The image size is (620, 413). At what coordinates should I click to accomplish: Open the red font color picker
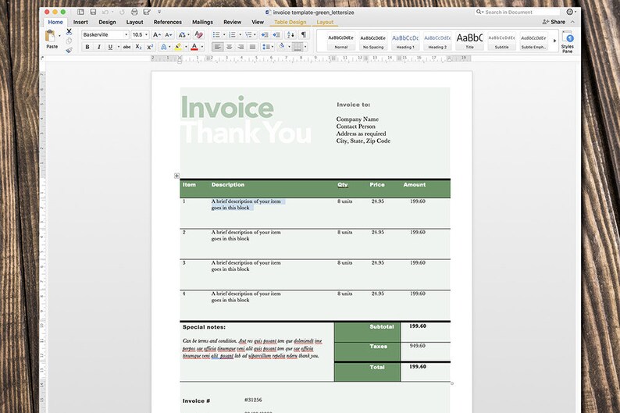pos(202,47)
